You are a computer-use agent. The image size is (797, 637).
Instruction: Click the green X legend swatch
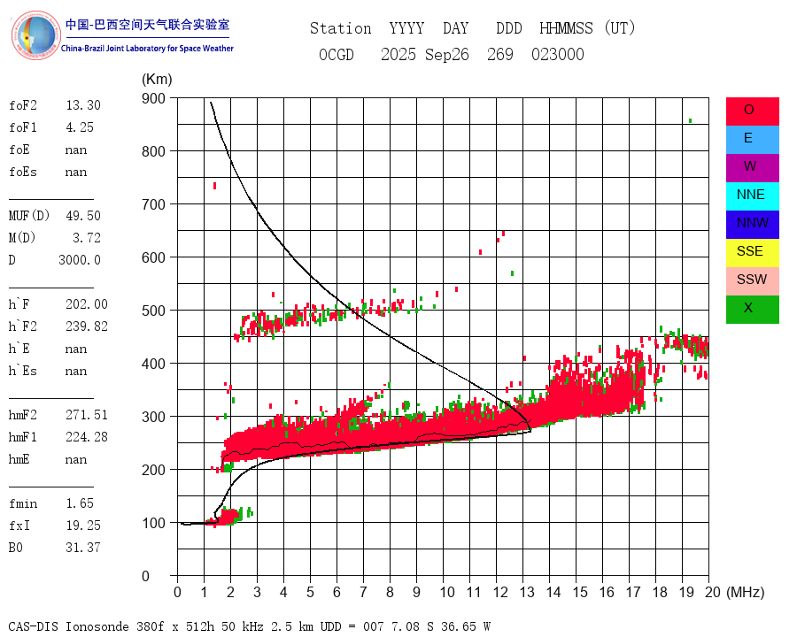coord(752,310)
